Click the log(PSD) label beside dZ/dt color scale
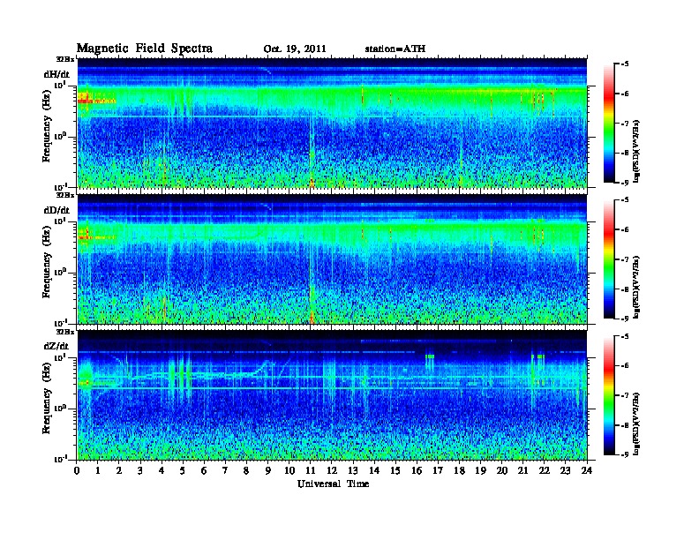The image size is (699, 540). 637,424
